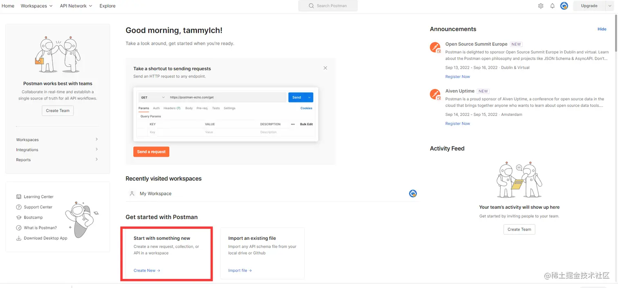Viewport: 618px width, 288px height.
Task: Switch to the Tests tab
Action: click(x=216, y=108)
